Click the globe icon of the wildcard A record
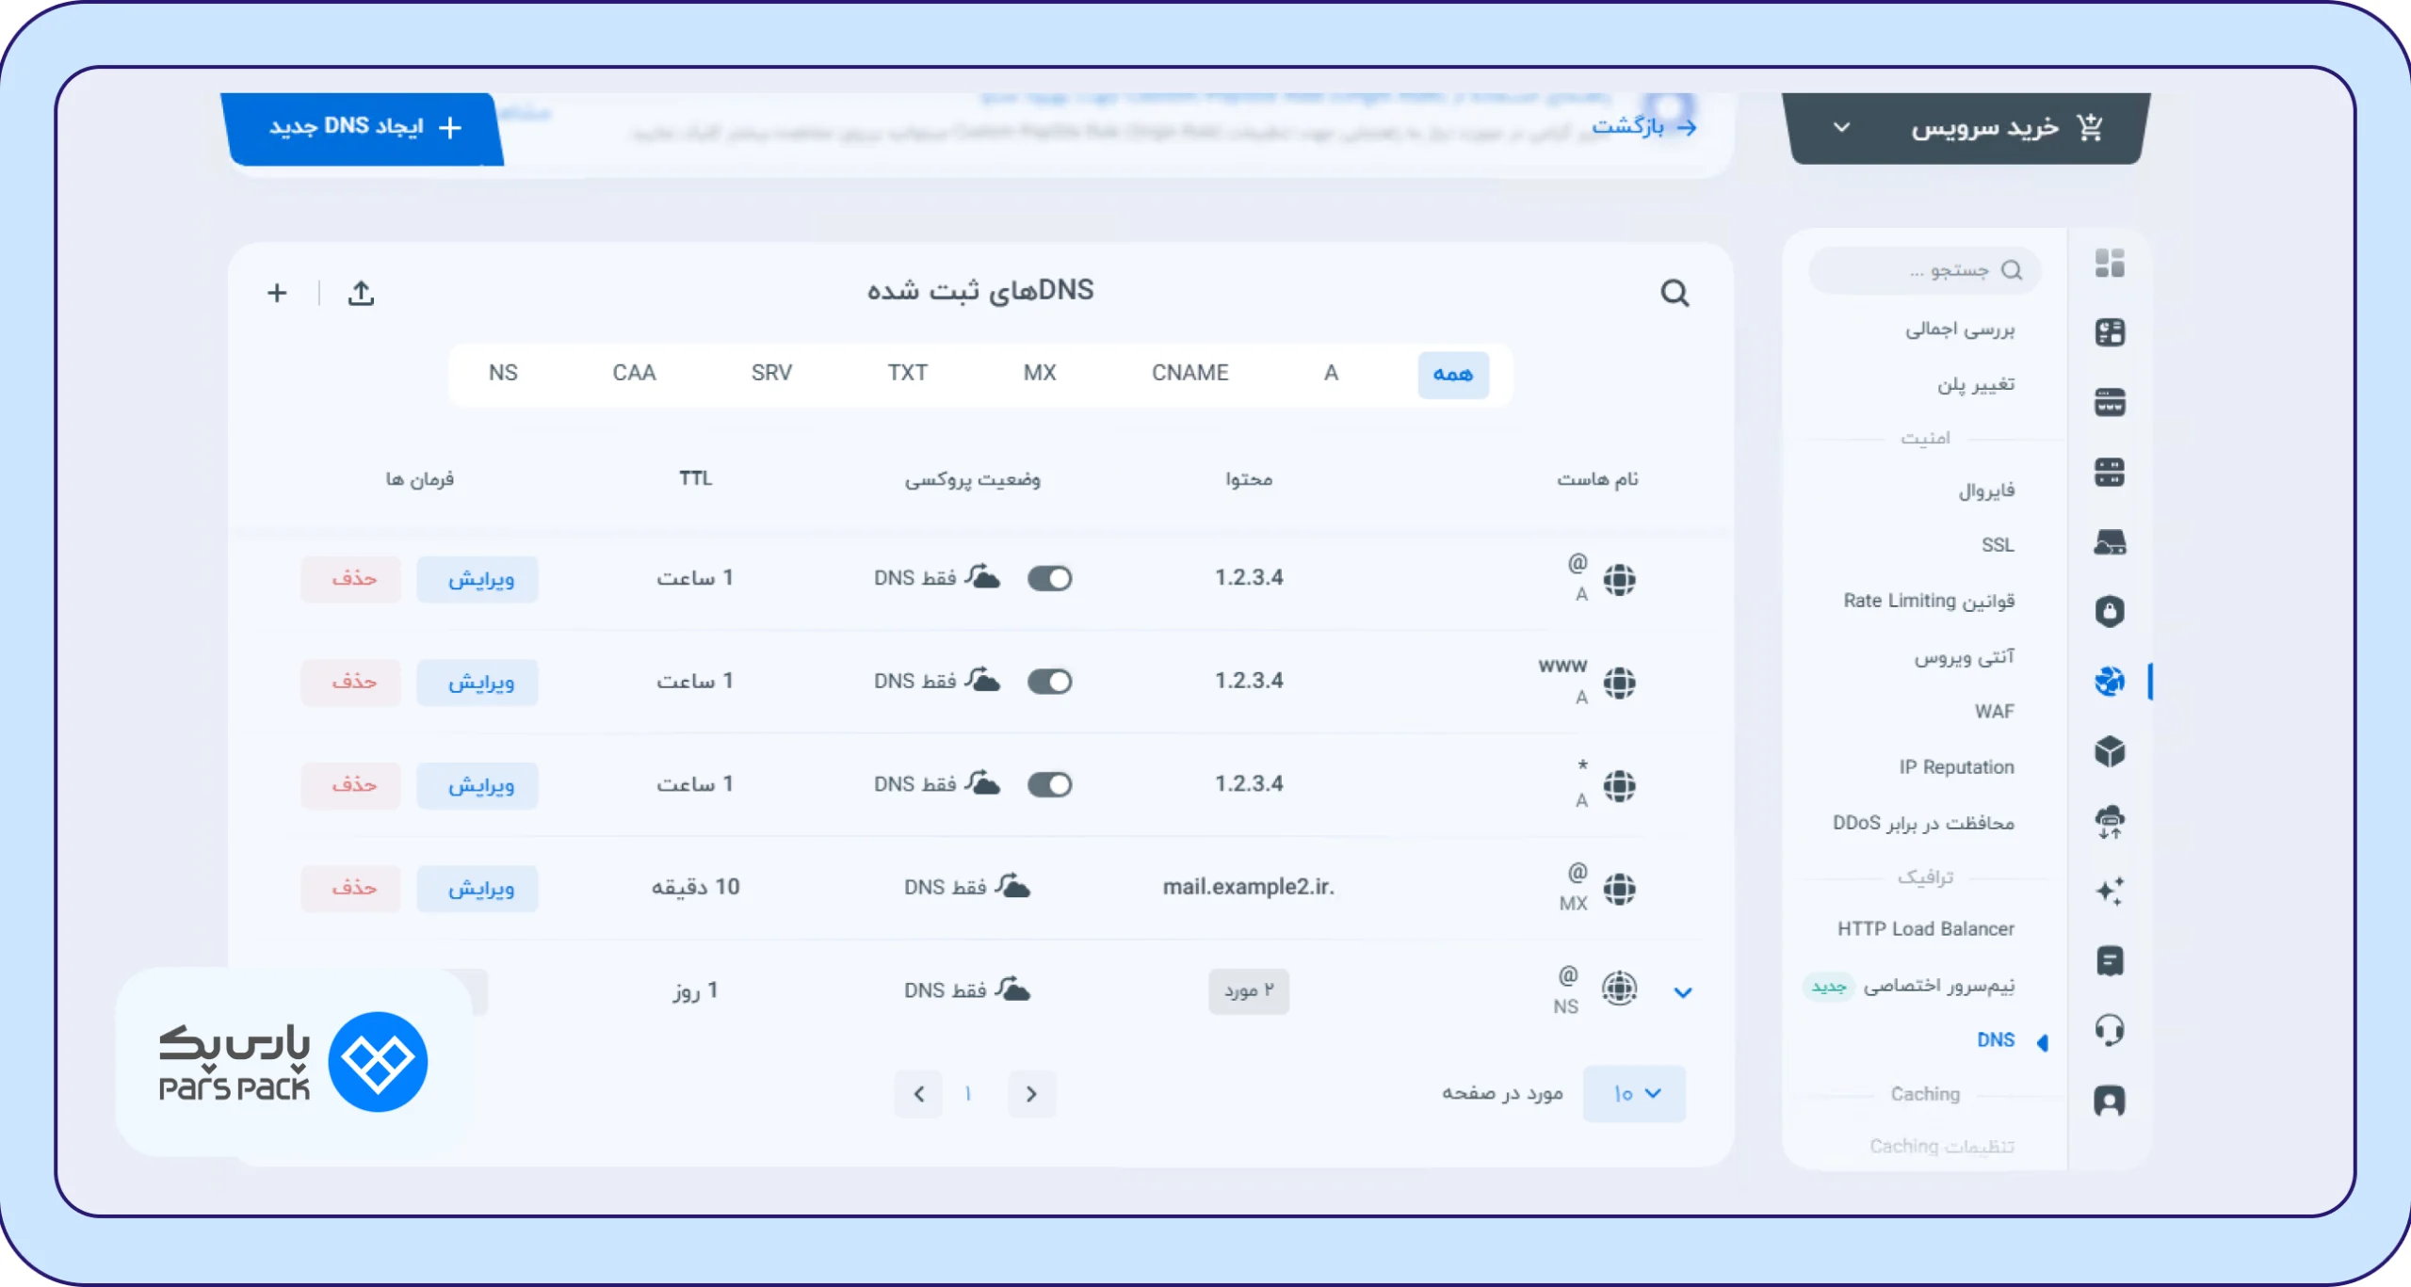2411x1287 pixels. click(x=1619, y=785)
